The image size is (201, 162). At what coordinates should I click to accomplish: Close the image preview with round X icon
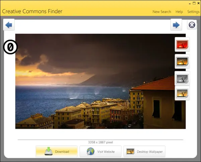(x=192, y=25)
